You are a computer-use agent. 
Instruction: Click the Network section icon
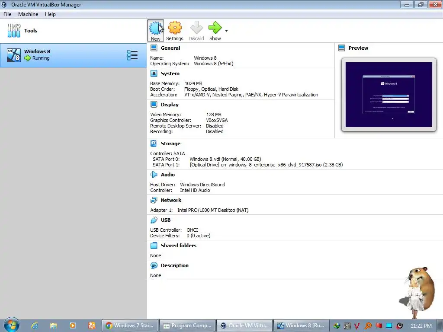coord(154,200)
